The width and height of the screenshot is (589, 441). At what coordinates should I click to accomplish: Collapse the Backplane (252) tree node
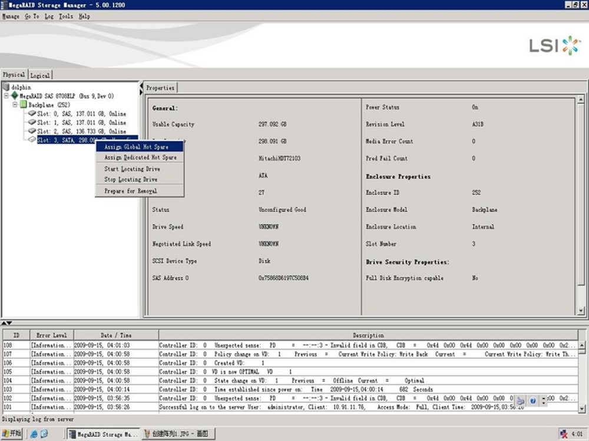click(x=15, y=105)
